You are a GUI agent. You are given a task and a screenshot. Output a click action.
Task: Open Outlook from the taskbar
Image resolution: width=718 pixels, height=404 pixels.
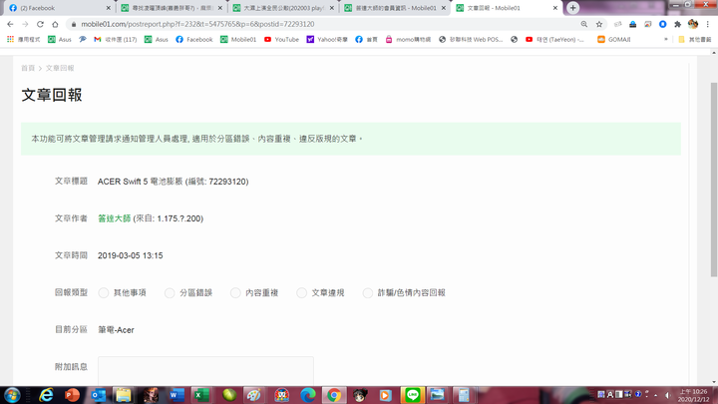[98, 395]
